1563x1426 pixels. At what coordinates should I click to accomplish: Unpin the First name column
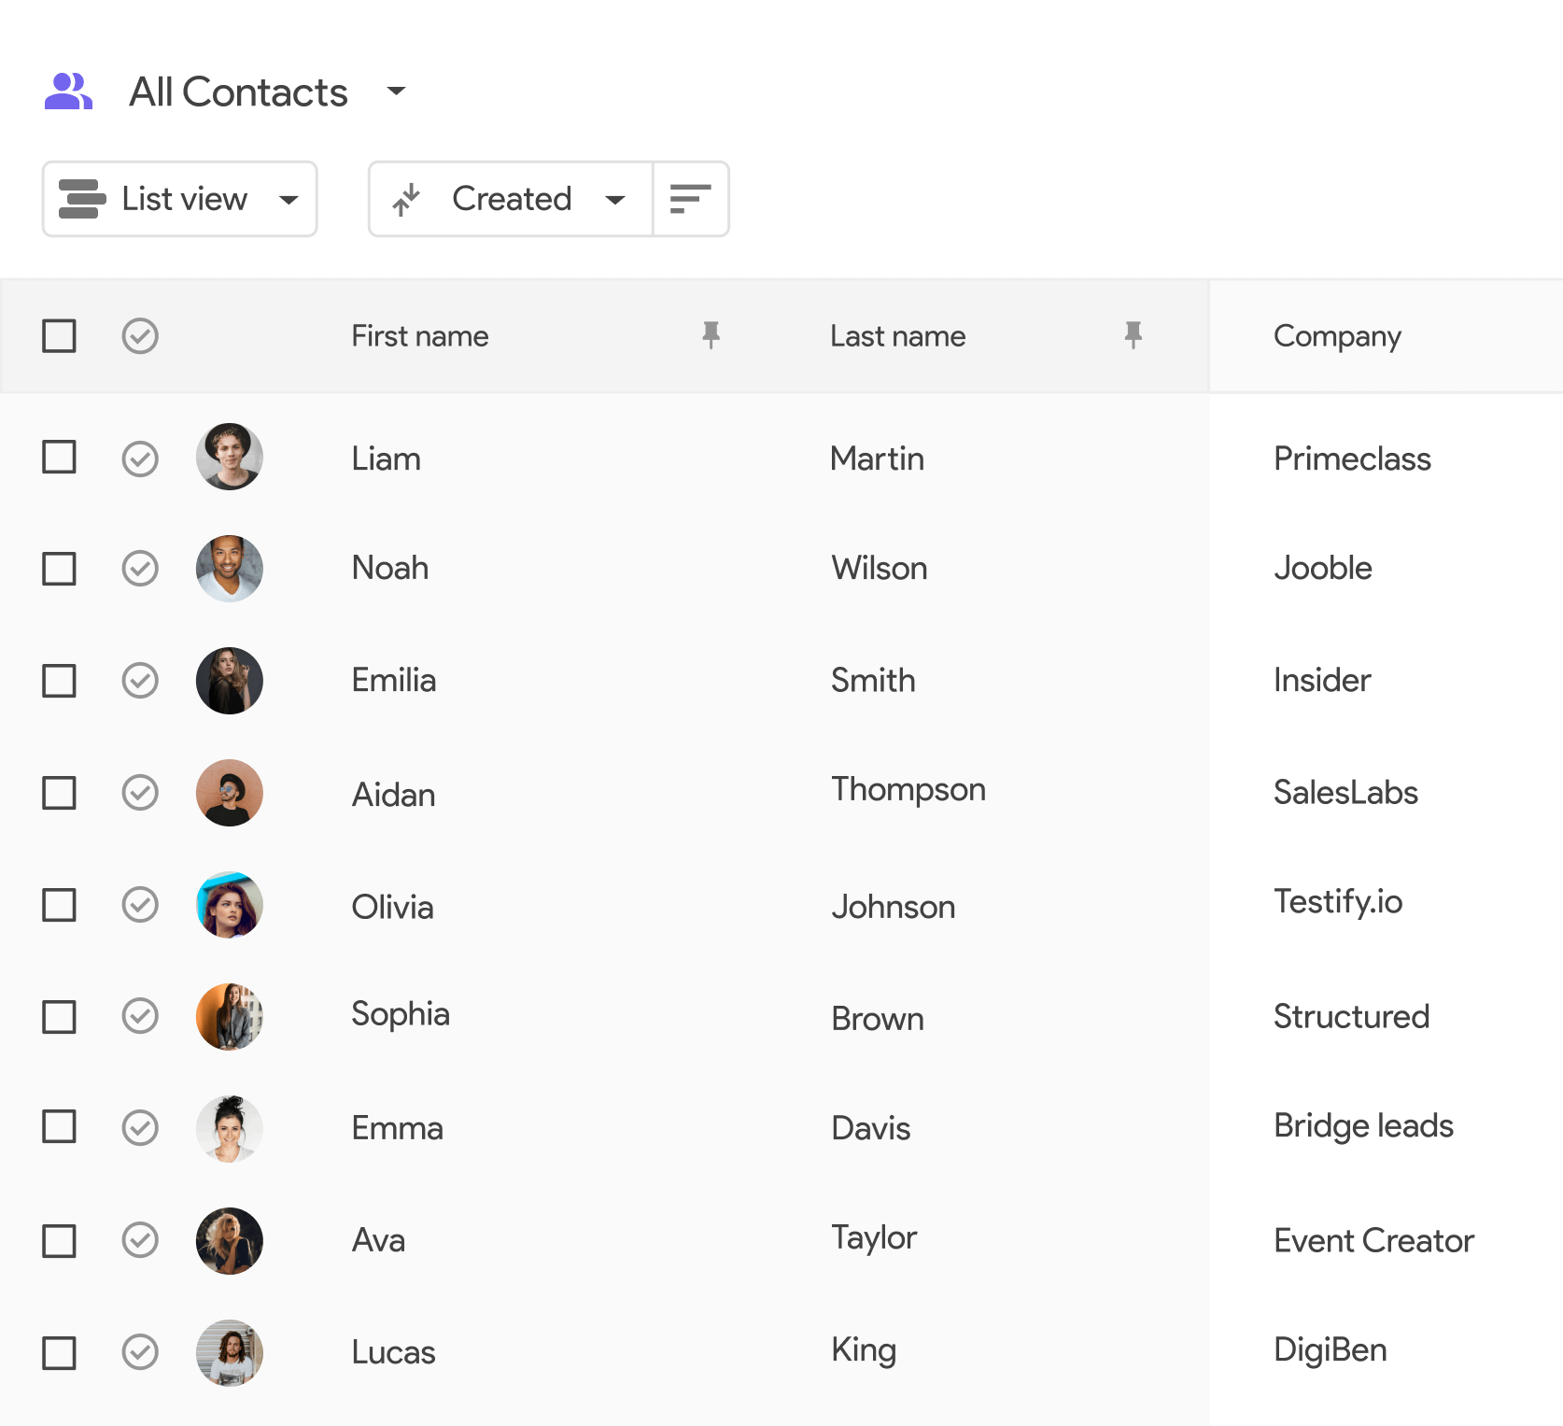711,334
